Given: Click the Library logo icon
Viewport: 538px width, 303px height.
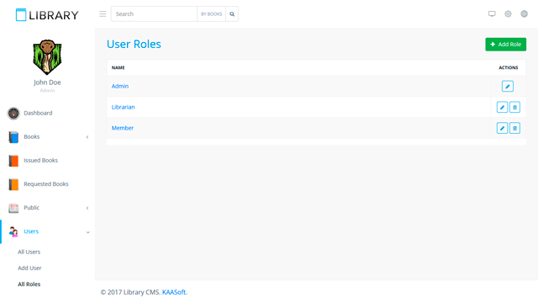Looking at the screenshot, I should pyautogui.click(x=21, y=15).
